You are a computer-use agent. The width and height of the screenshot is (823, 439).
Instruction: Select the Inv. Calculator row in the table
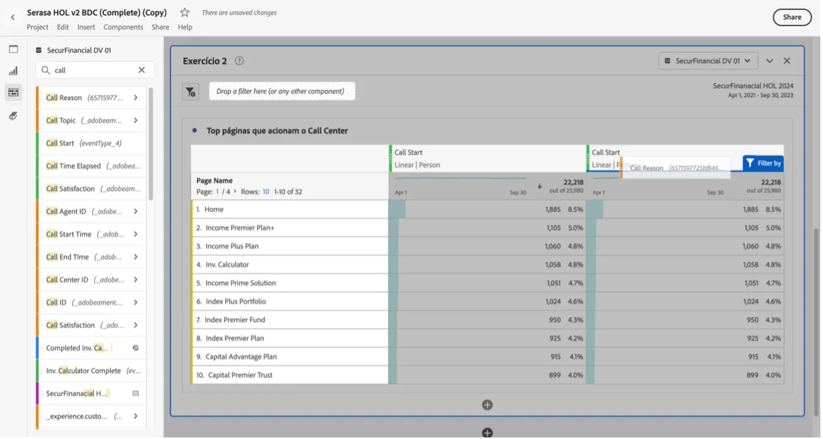(x=290, y=265)
